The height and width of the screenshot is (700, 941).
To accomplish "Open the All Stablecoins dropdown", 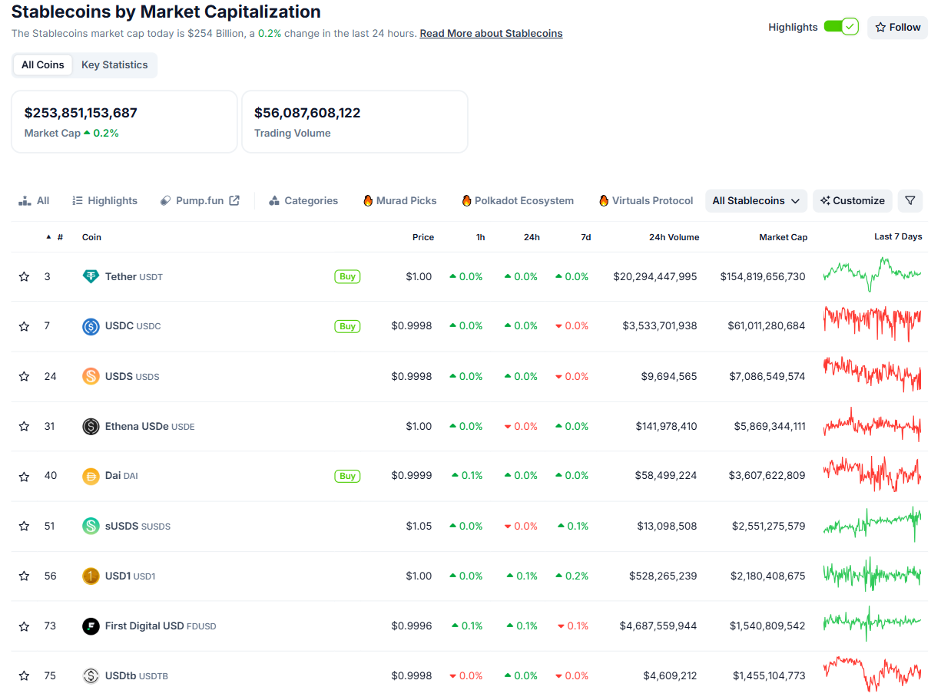I will (756, 200).
